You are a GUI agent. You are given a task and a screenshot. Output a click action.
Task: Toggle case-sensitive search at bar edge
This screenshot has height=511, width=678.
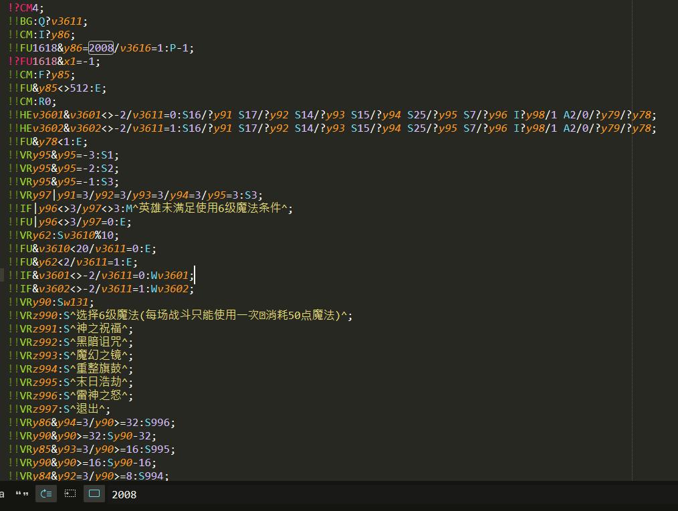(x=3, y=494)
